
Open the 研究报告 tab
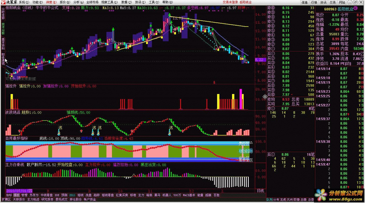tap(47, 199)
